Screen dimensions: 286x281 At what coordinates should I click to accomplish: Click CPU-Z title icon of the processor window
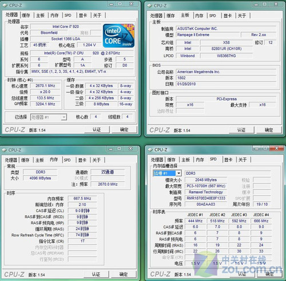click(5, 5)
